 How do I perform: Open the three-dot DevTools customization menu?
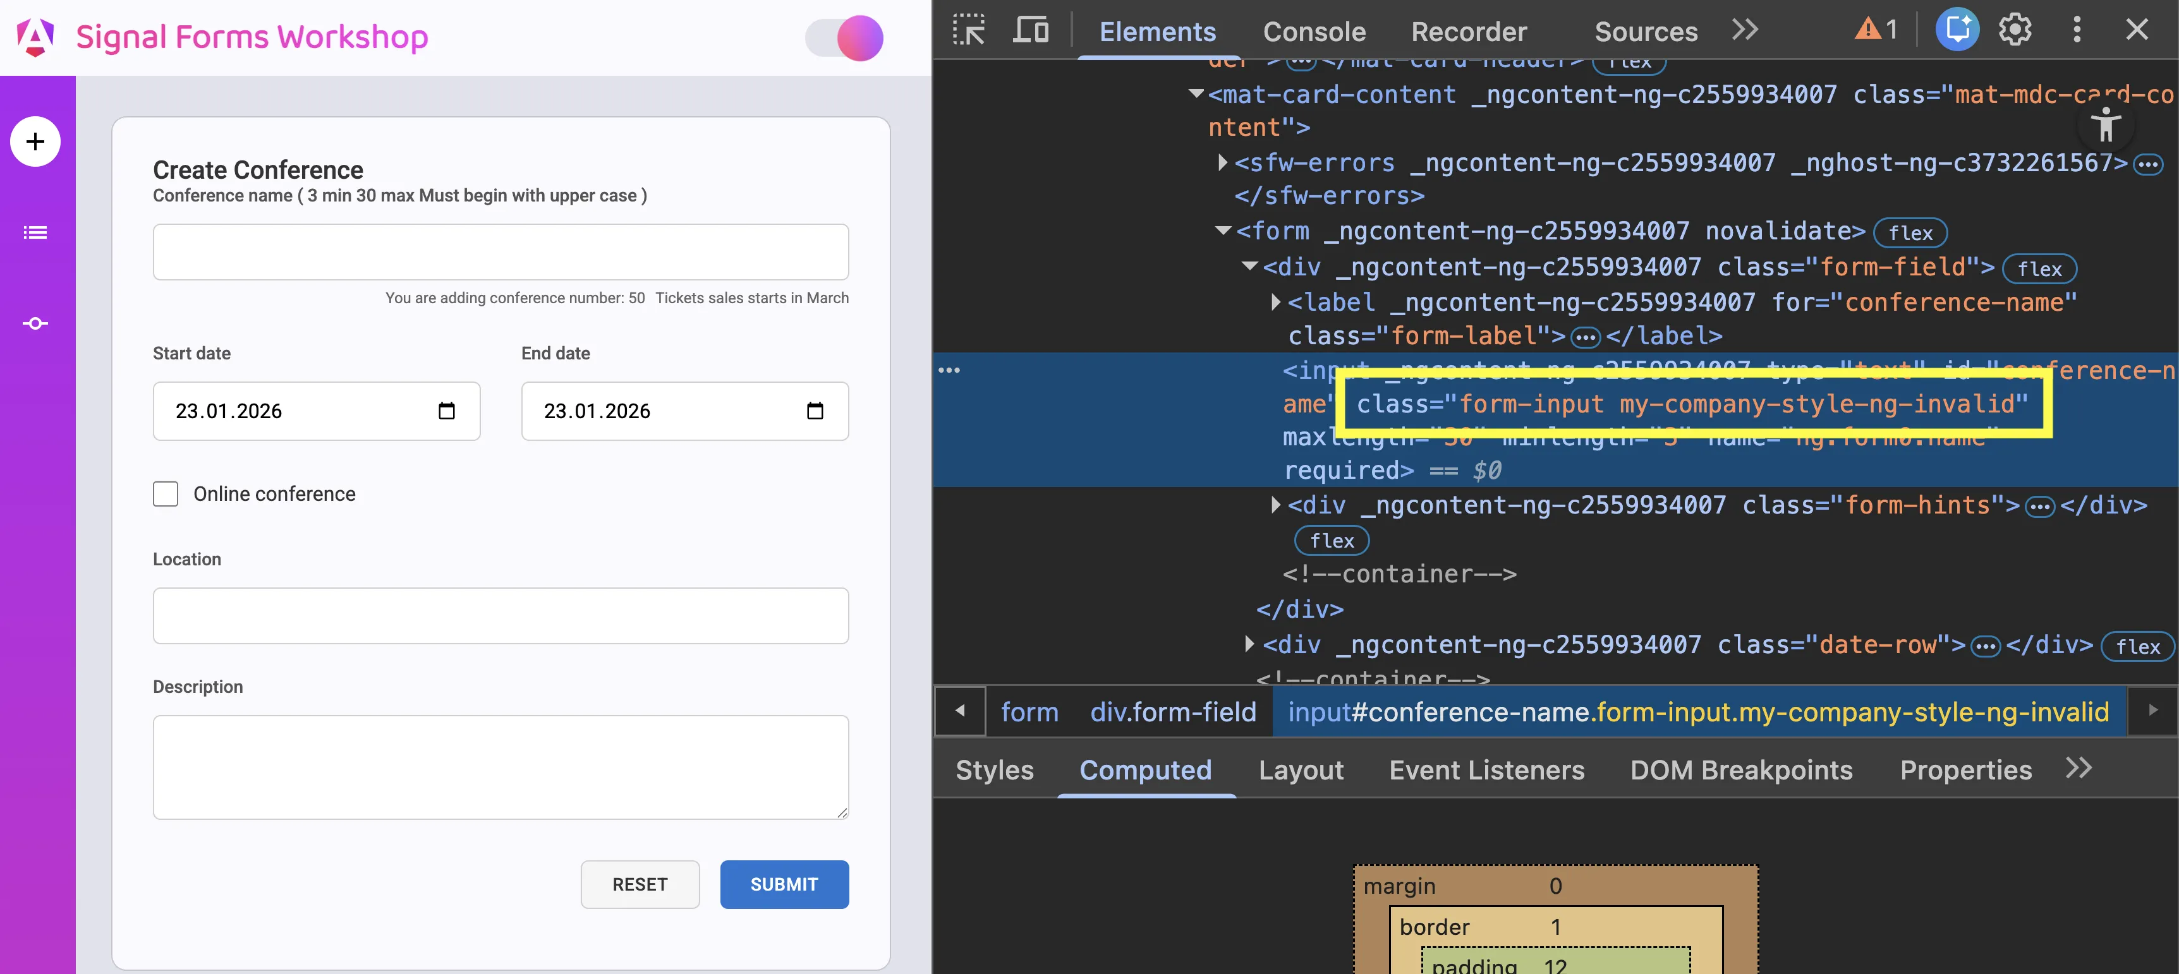(x=2077, y=30)
